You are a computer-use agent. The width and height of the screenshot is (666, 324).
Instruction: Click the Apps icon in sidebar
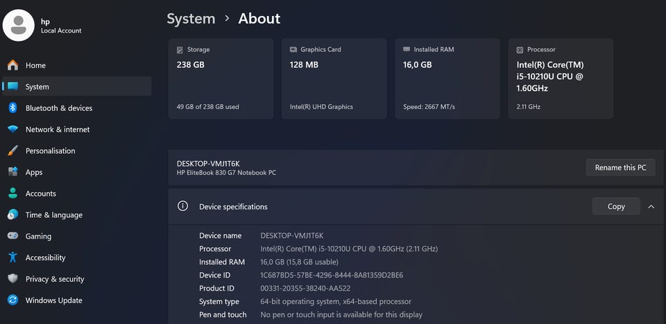pyautogui.click(x=12, y=172)
